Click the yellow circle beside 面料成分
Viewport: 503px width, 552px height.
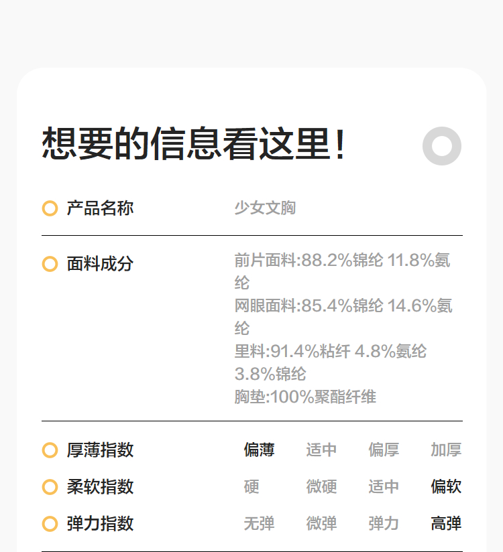coord(50,264)
